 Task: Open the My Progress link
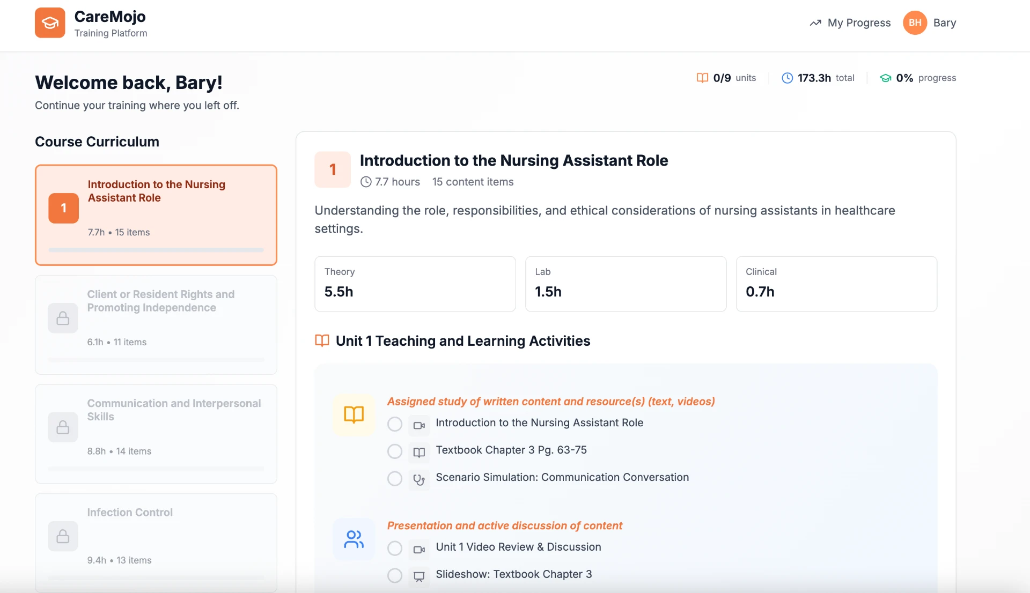coord(850,23)
